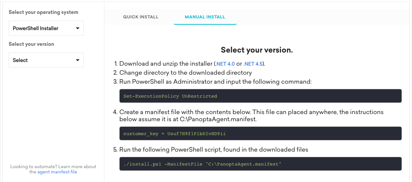412x182 pixels.
Task: Click the sidebar 'Select your version' label
Action: tap(32, 44)
